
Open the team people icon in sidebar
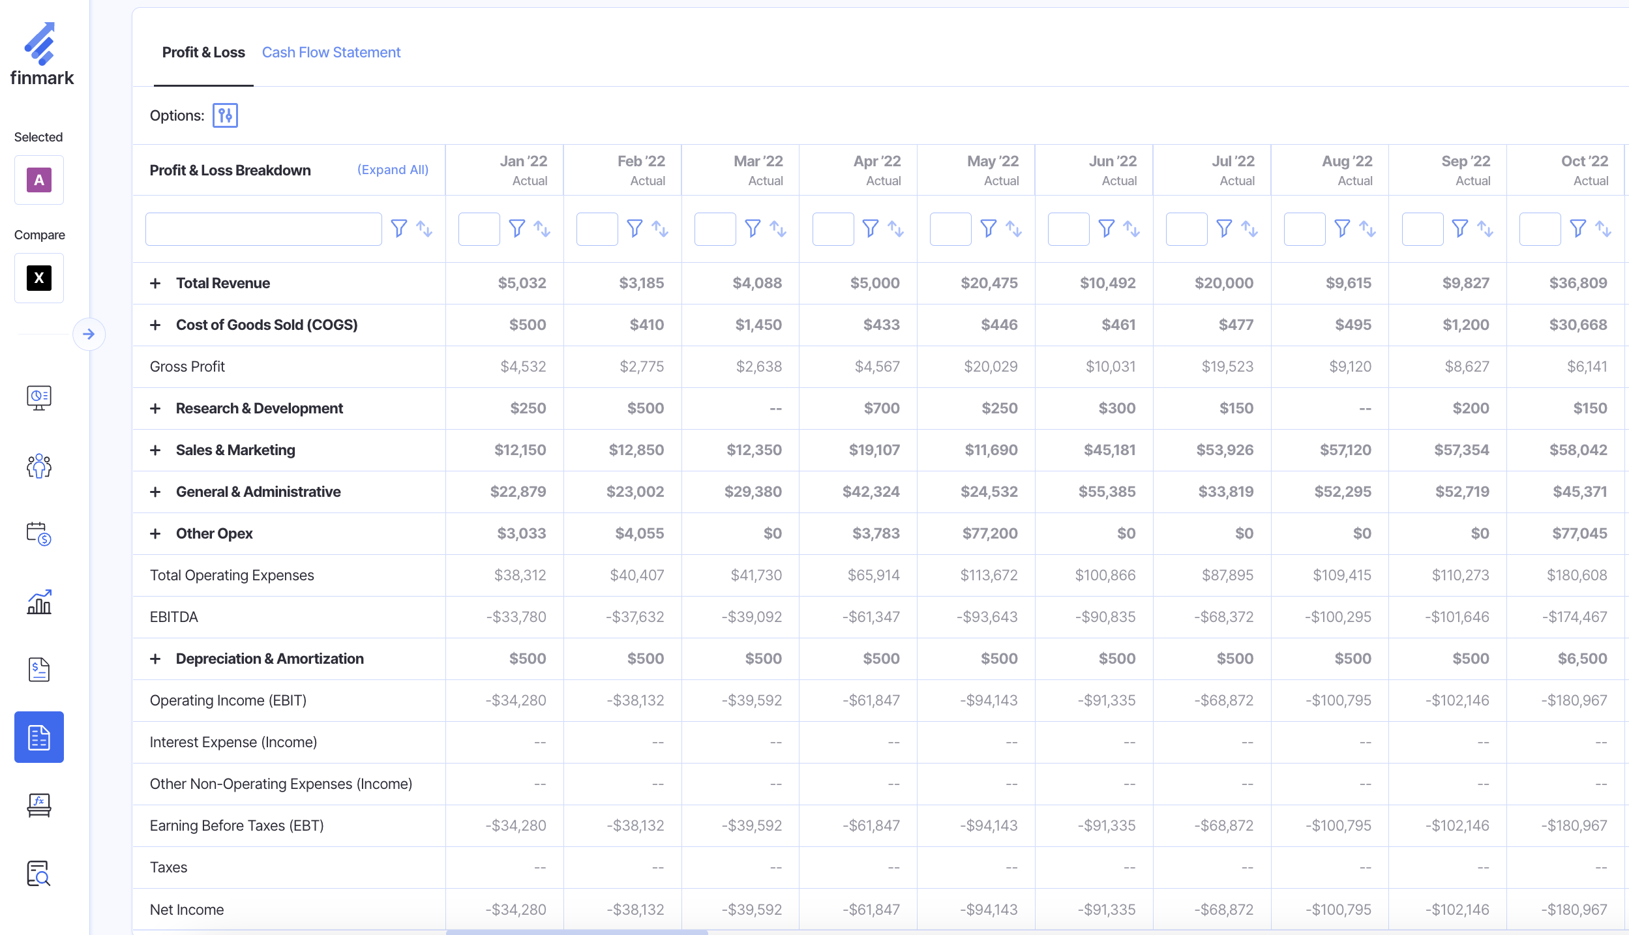(39, 466)
